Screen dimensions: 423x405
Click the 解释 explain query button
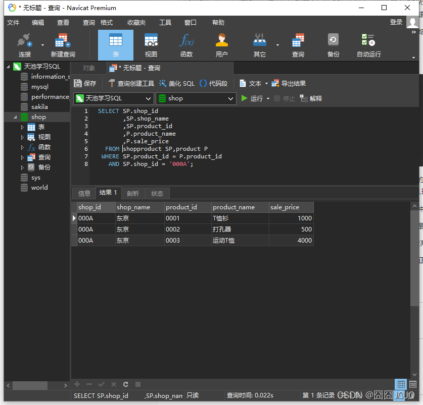(311, 98)
